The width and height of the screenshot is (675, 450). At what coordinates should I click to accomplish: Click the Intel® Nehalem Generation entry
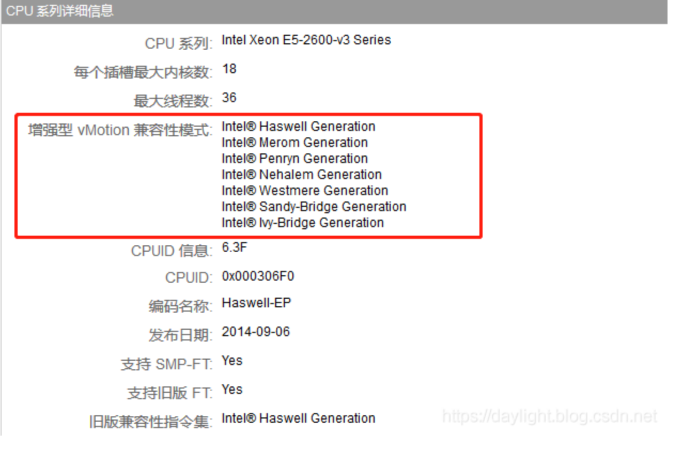[x=302, y=175]
